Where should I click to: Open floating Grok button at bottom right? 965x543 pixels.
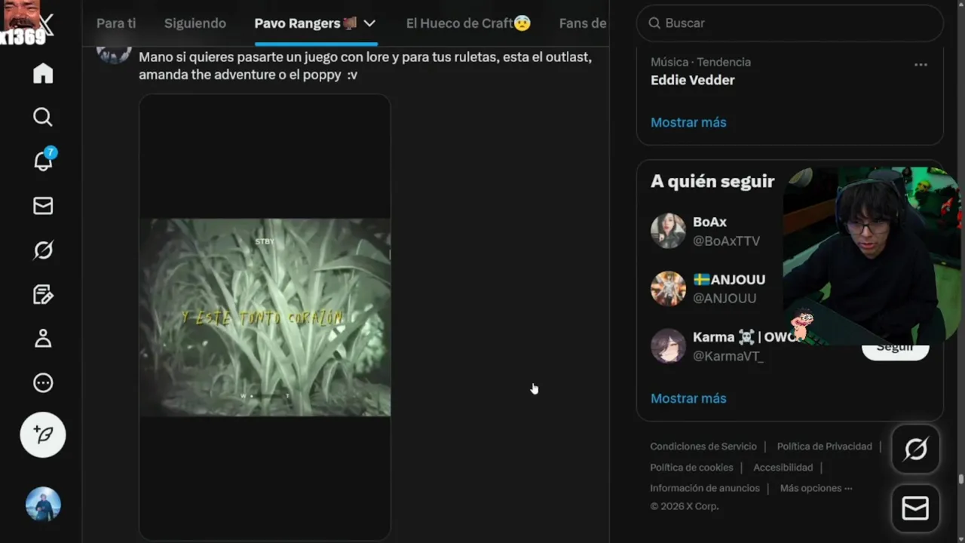(915, 449)
